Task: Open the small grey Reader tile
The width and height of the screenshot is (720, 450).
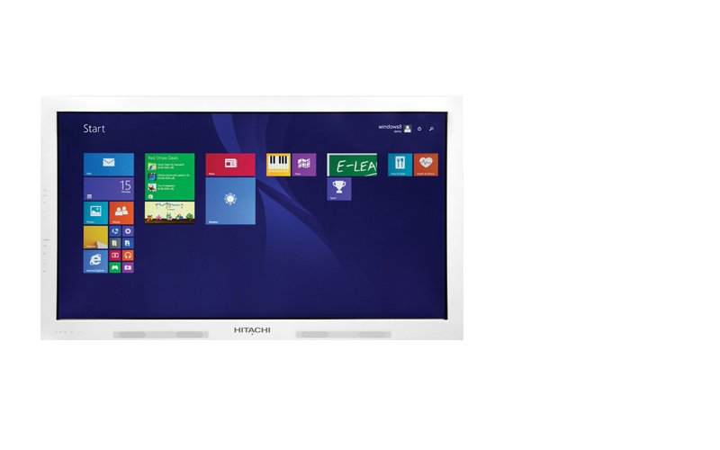Action: pyautogui.click(x=115, y=243)
